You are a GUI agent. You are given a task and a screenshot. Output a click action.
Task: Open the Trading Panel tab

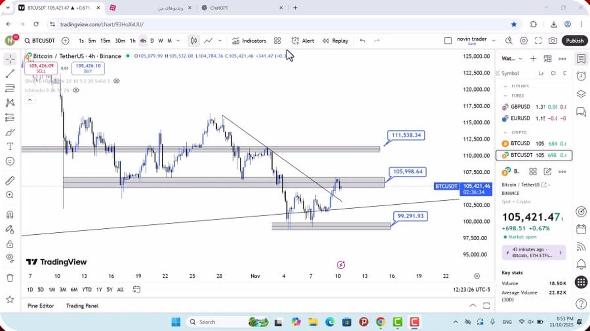(x=82, y=306)
